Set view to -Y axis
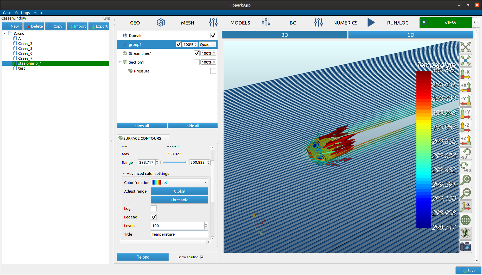Viewport: 482px width, 275px height. 465,101
